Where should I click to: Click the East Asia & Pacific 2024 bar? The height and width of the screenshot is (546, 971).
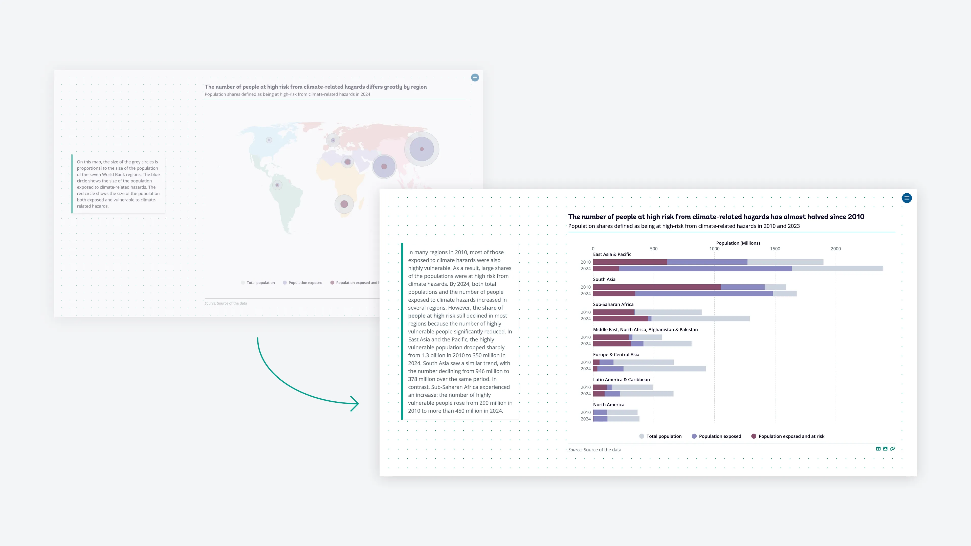coord(738,269)
